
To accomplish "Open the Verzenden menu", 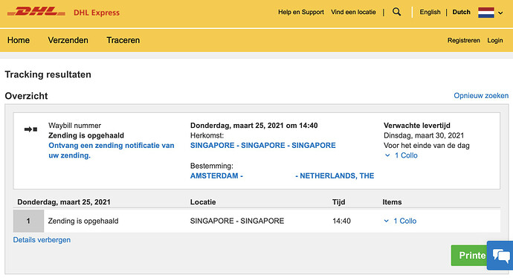I will [68, 40].
